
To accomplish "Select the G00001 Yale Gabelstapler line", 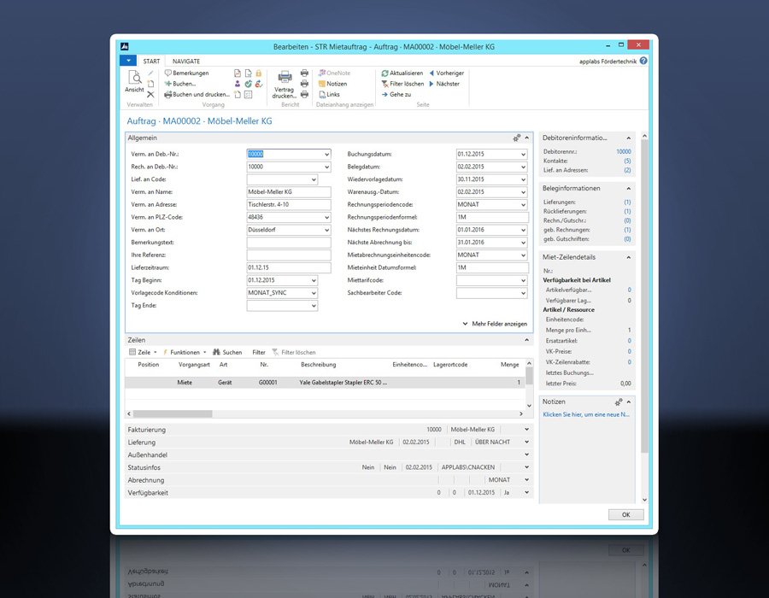I will pyautogui.click(x=325, y=383).
